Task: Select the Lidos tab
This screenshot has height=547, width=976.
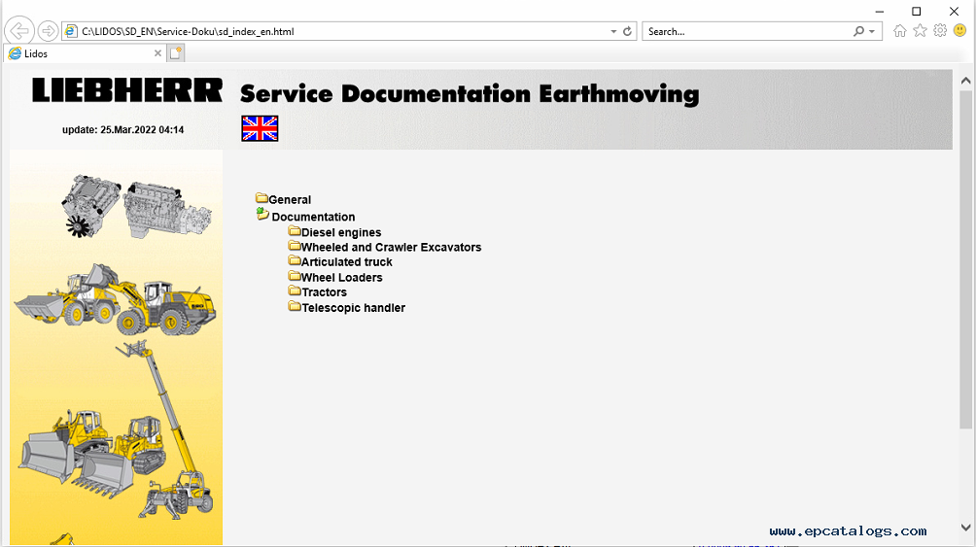Action: [x=86, y=53]
